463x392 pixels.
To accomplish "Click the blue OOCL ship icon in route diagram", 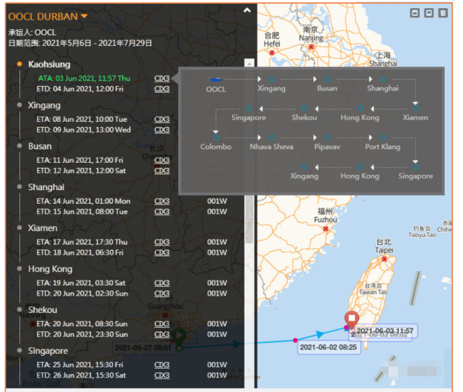I will pyautogui.click(x=216, y=79).
